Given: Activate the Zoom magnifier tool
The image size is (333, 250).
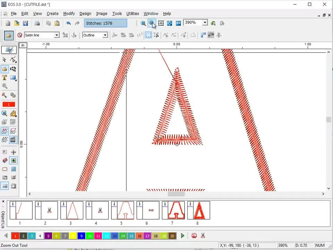Looking at the screenshot, I should click(x=5, y=113).
